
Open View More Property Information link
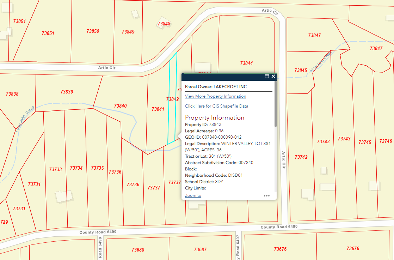coord(215,96)
